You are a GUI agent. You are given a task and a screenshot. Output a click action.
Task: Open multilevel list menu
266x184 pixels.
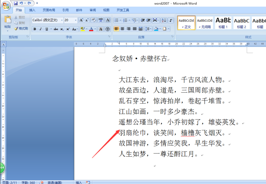pos(135,20)
